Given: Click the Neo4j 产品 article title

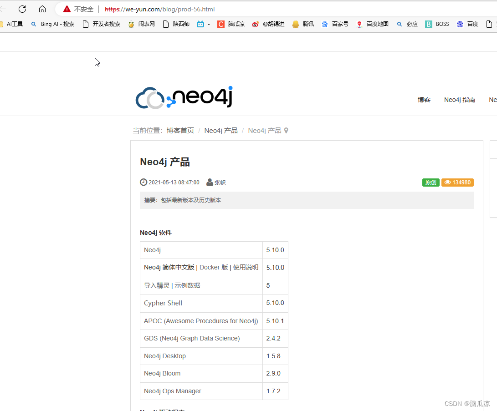Looking at the screenshot, I should [x=165, y=162].
